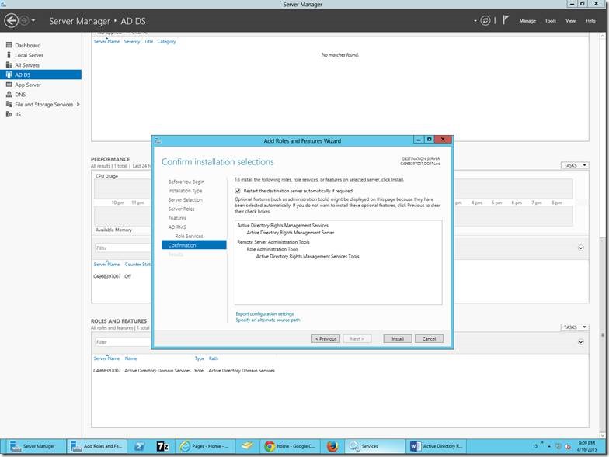Viewport: 609px width, 457px height.
Task: Go back with the Server Manager back arrow
Action: tap(11, 20)
